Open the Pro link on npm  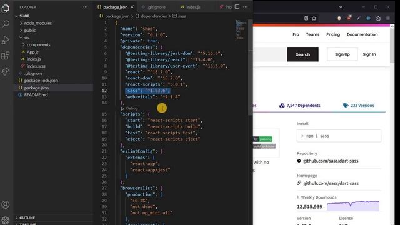point(296,34)
